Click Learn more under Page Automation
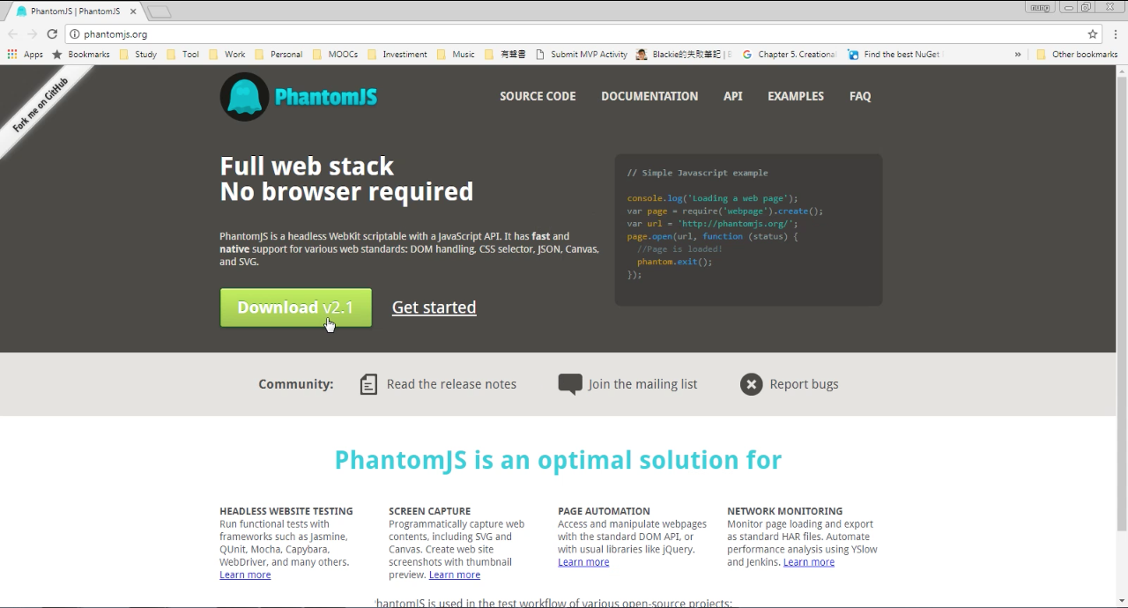The height and width of the screenshot is (608, 1128). point(583,562)
